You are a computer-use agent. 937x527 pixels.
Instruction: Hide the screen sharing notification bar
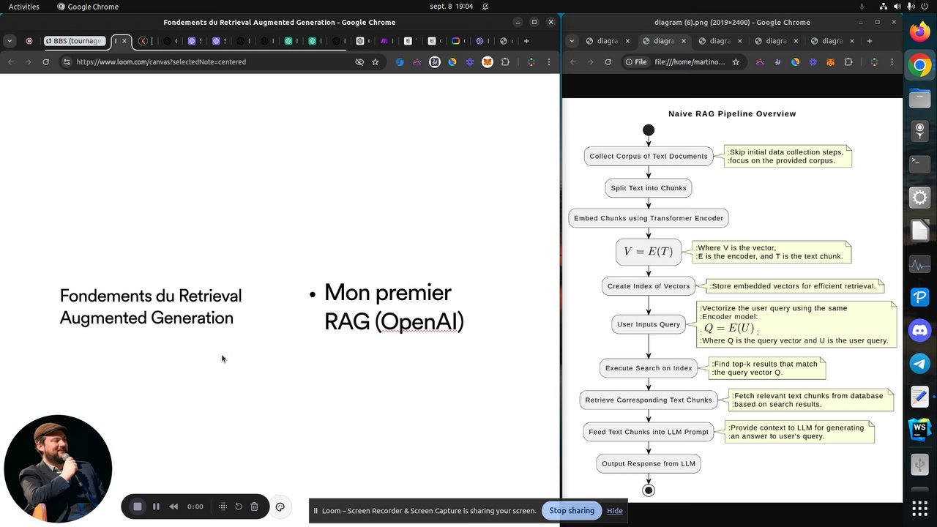point(615,511)
